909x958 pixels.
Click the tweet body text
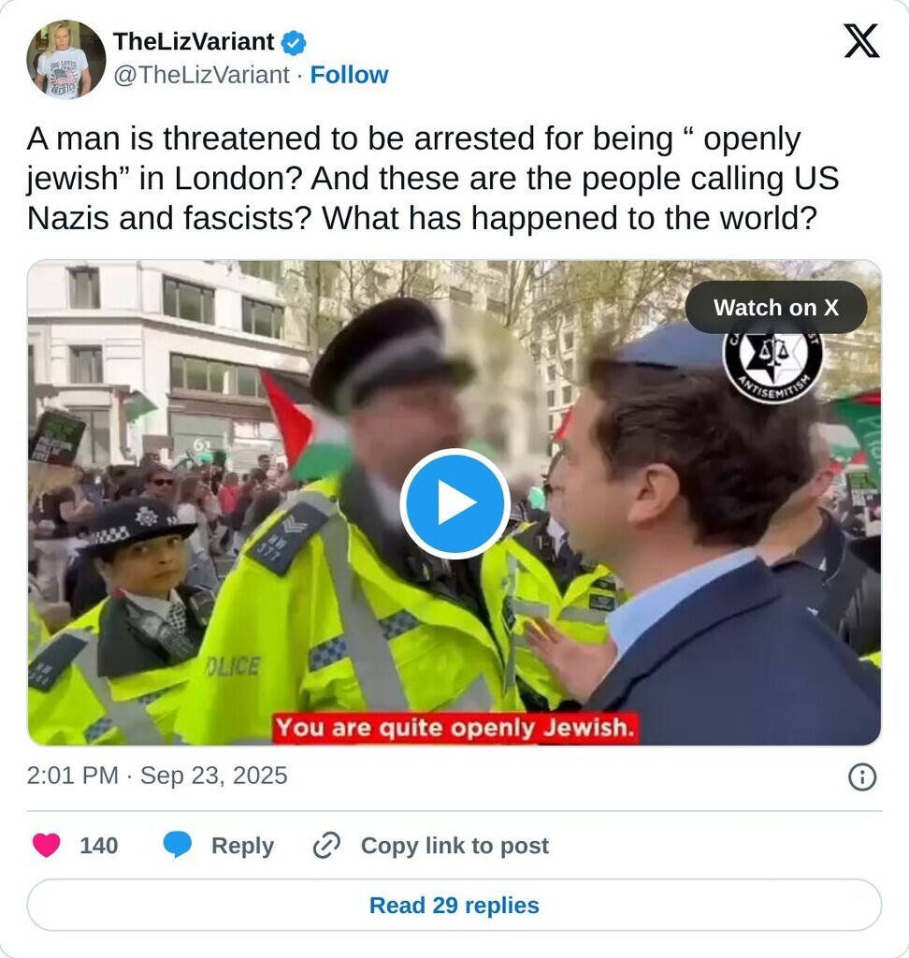[433, 179]
